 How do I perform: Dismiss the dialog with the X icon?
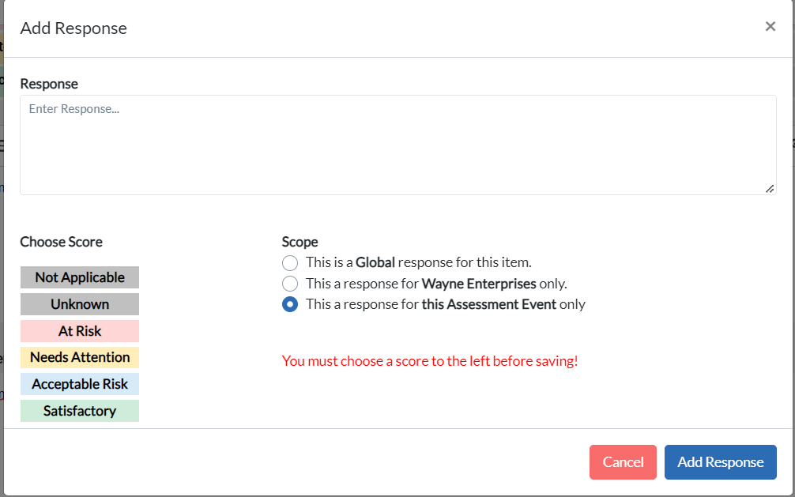[771, 26]
